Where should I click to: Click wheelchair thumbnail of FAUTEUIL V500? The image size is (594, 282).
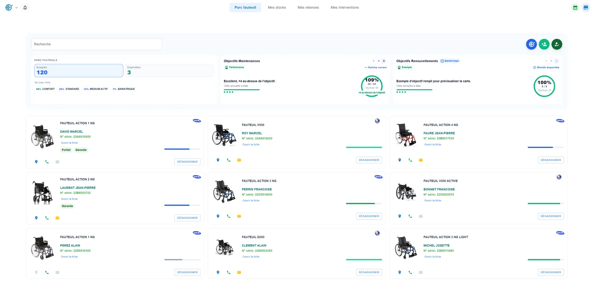tap(224, 135)
